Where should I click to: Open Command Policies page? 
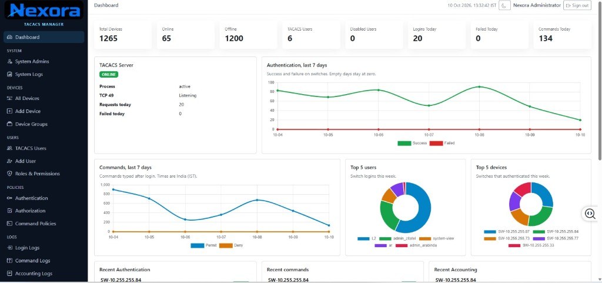pyautogui.click(x=44, y=224)
